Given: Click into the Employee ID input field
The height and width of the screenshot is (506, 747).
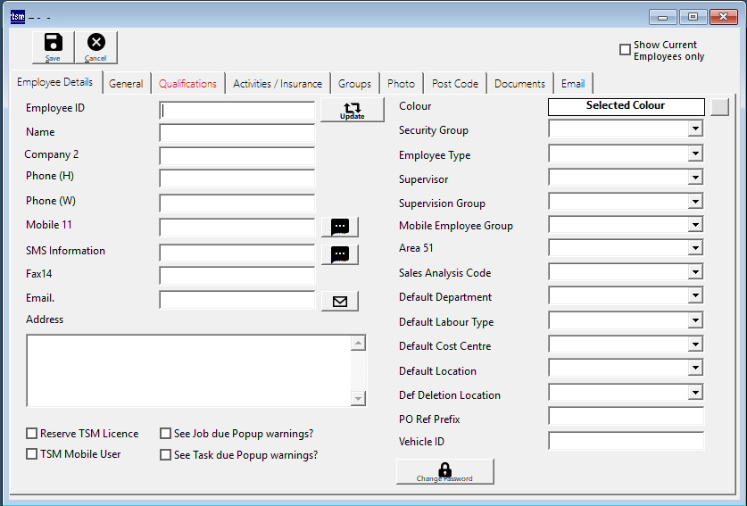Looking at the screenshot, I should [237, 111].
